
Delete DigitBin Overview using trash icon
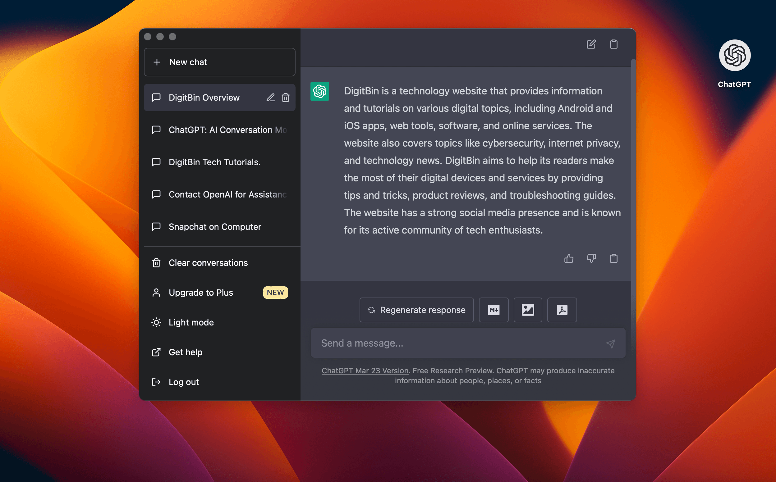pyautogui.click(x=286, y=98)
